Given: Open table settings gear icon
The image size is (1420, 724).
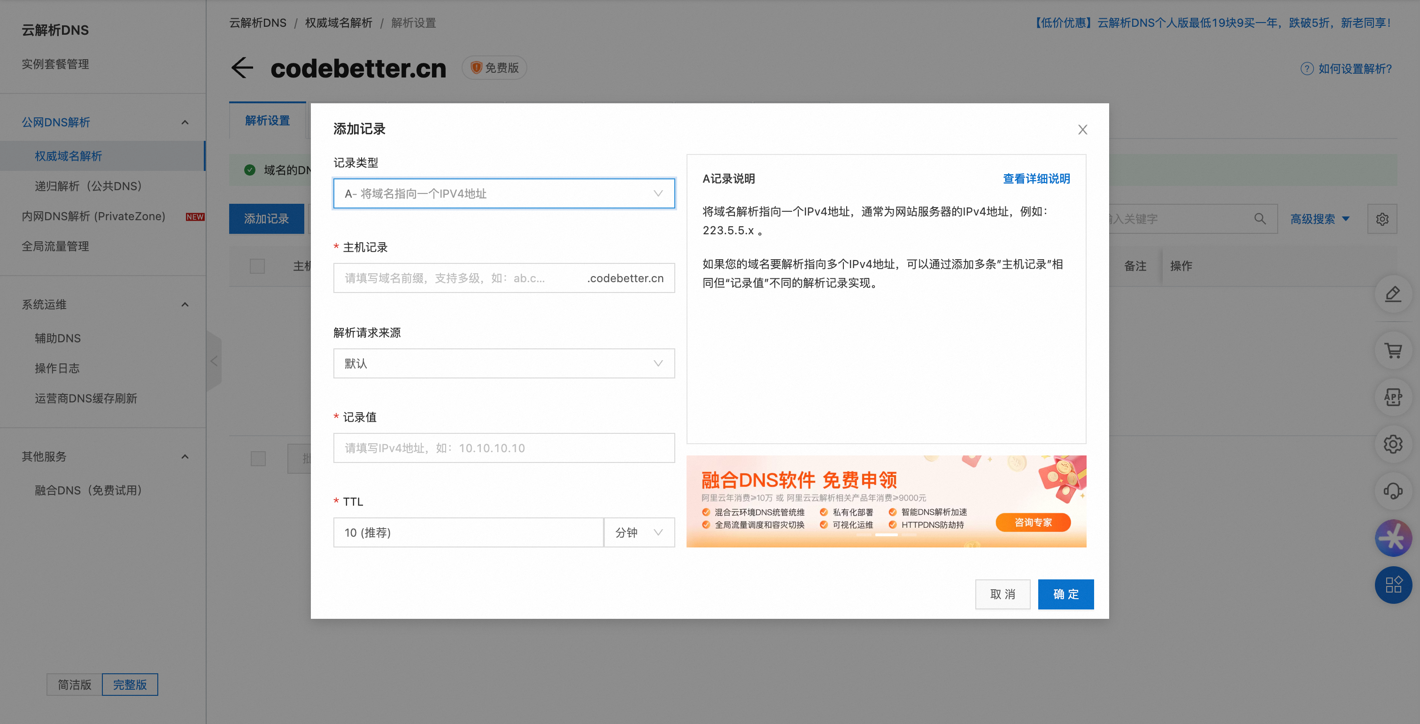Looking at the screenshot, I should click(1381, 219).
